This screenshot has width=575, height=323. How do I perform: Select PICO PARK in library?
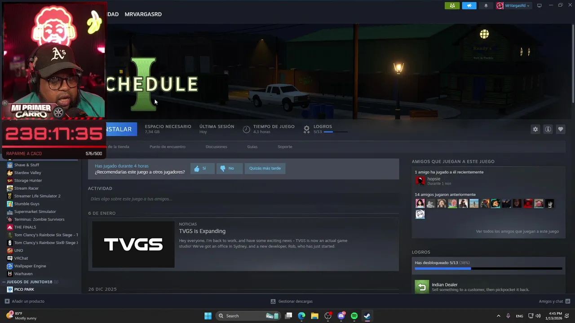[x=24, y=289]
